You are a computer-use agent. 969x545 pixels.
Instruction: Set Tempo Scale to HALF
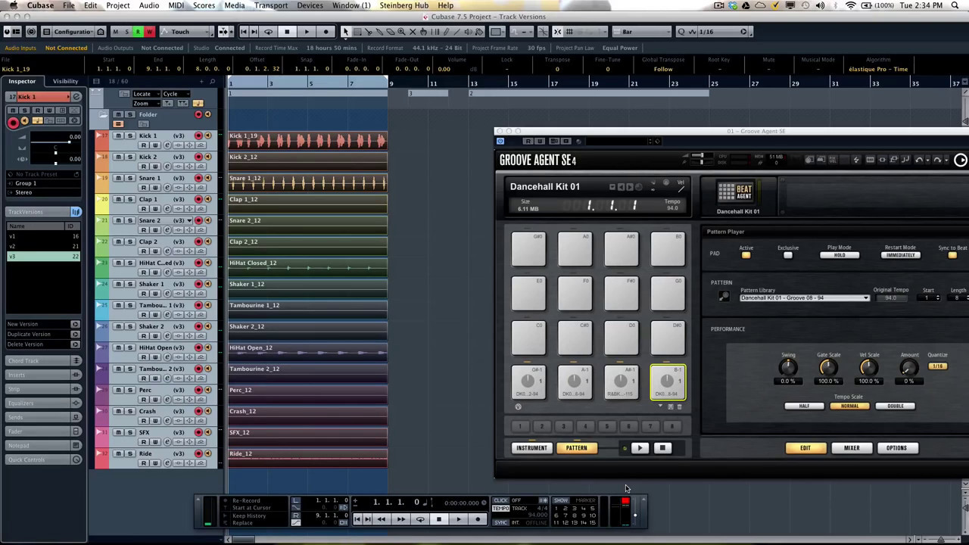pos(804,406)
